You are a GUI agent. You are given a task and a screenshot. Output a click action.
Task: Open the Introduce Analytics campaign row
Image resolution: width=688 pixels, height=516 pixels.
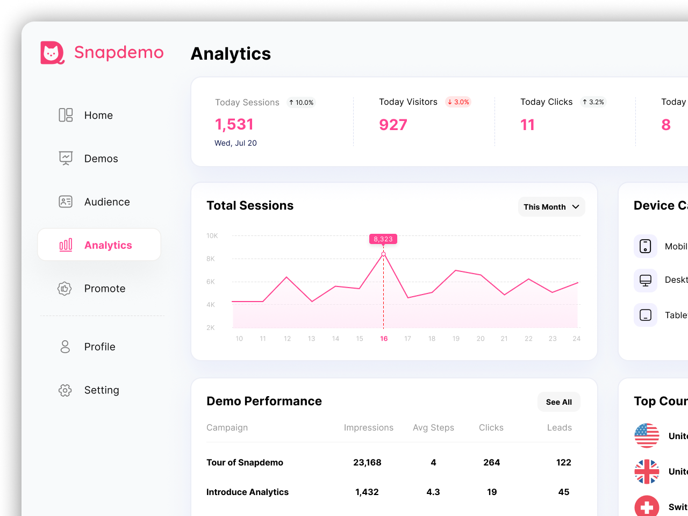click(393, 492)
